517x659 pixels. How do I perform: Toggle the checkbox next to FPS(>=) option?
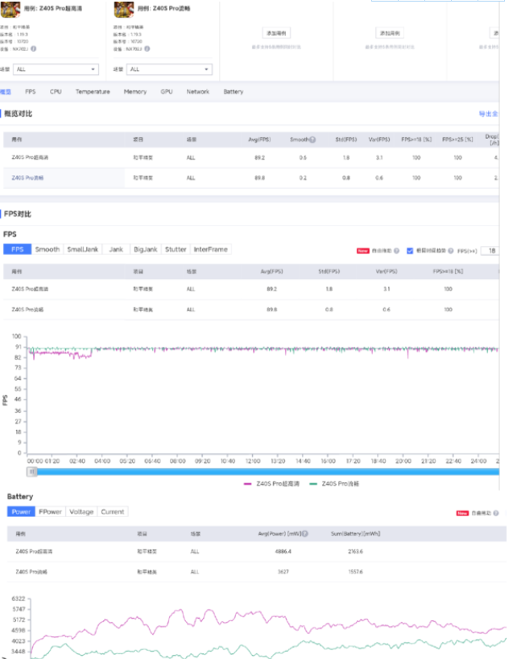(x=410, y=251)
